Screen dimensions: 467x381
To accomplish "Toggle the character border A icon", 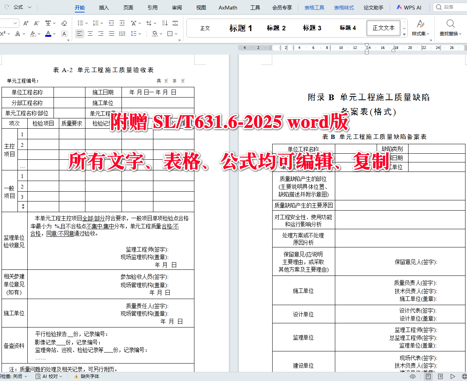I will tap(64, 34).
